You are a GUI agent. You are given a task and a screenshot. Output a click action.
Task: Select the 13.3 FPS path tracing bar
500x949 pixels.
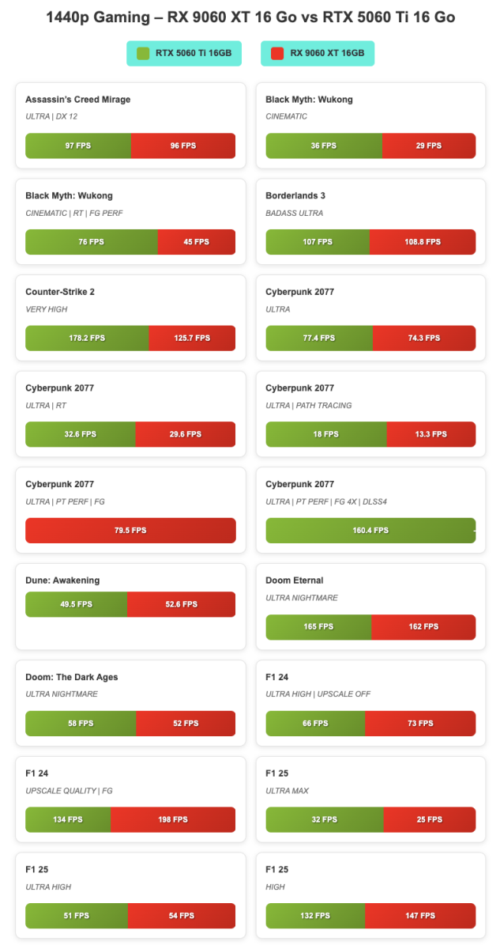(x=430, y=434)
